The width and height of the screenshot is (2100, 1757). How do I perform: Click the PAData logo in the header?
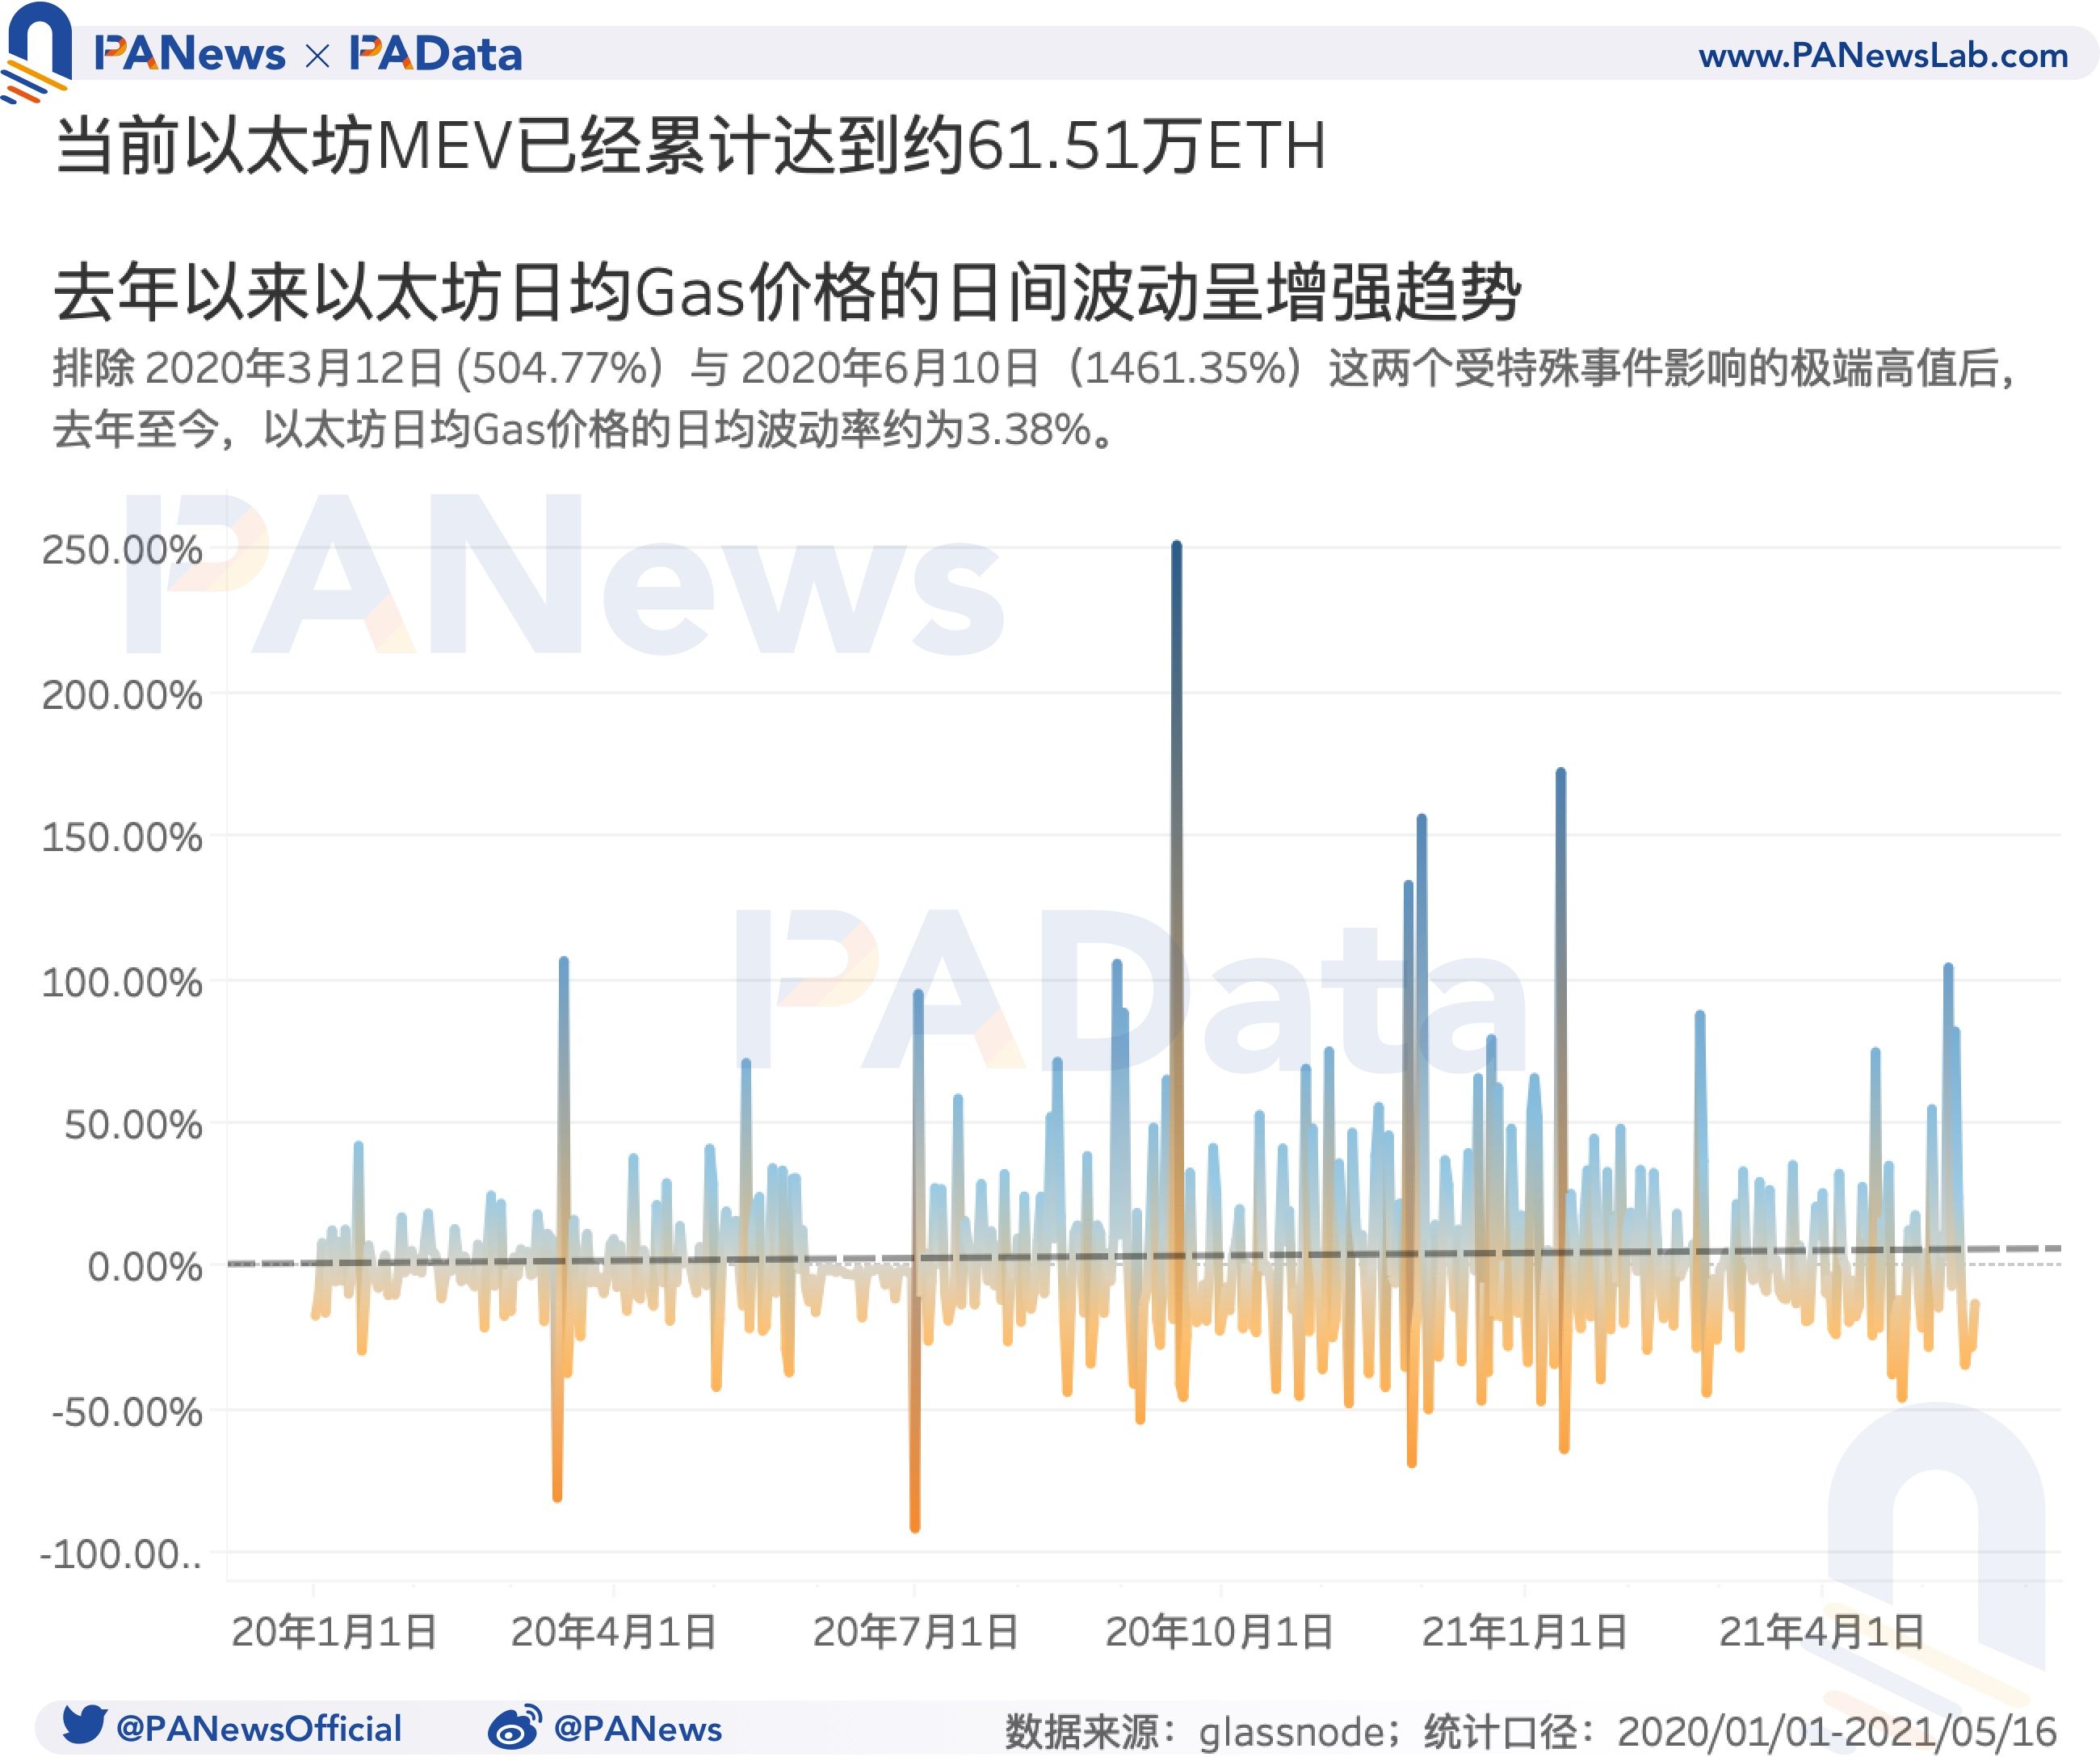pos(440,55)
